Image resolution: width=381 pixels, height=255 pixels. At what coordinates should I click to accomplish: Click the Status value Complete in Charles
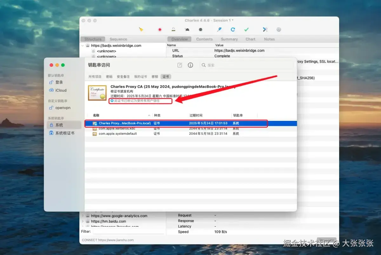[222, 56]
